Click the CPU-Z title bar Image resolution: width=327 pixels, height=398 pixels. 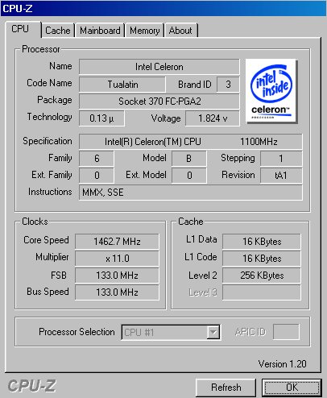tap(163, 8)
